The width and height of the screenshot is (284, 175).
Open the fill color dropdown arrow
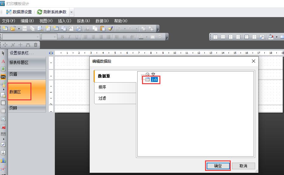pyautogui.click(x=276, y=37)
